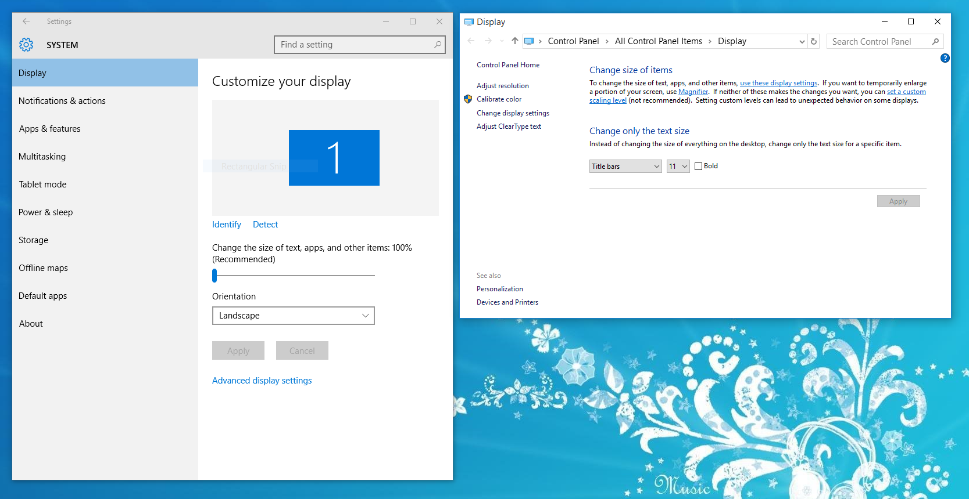The image size is (969, 499).
Task: Open Power & sleep settings
Action: (x=105, y=212)
